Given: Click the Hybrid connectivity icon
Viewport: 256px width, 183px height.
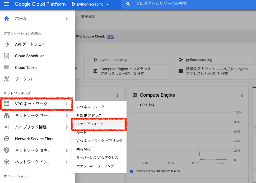Looking at the screenshot, I should pyautogui.click(x=7, y=127).
